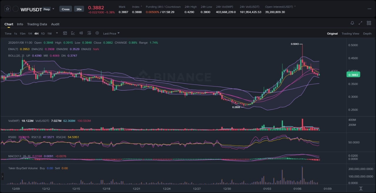Click the Vol(WIF) indicator label
The image size is (376, 193).
14,121
